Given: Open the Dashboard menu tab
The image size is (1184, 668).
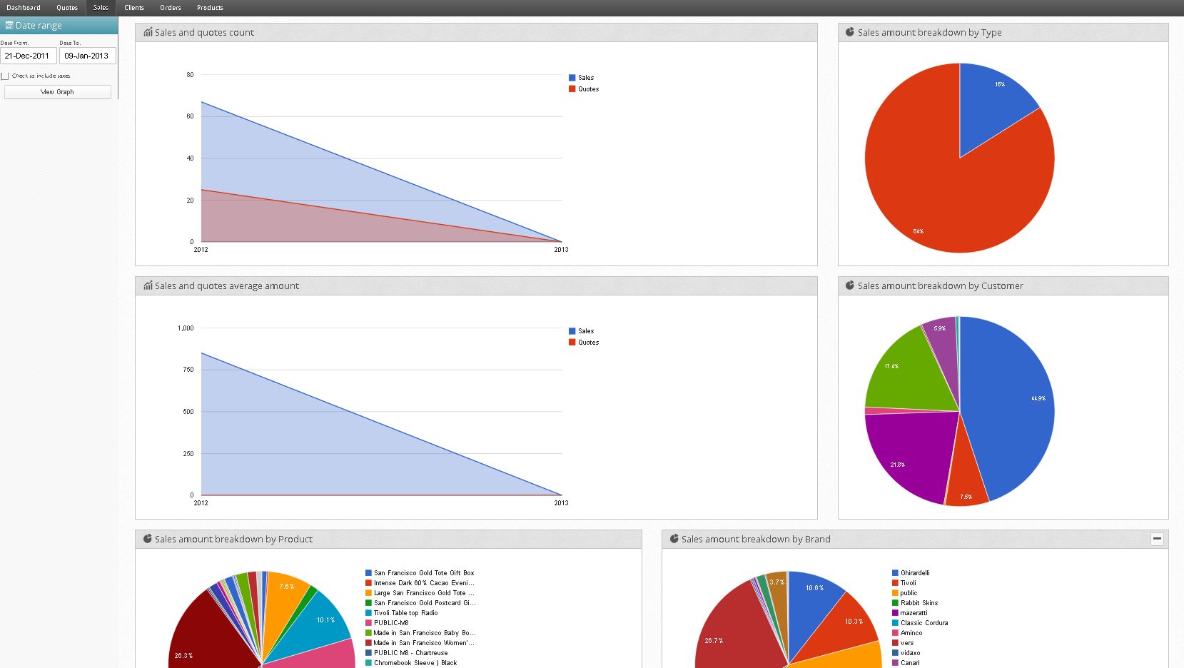Looking at the screenshot, I should (x=24, y=8).
